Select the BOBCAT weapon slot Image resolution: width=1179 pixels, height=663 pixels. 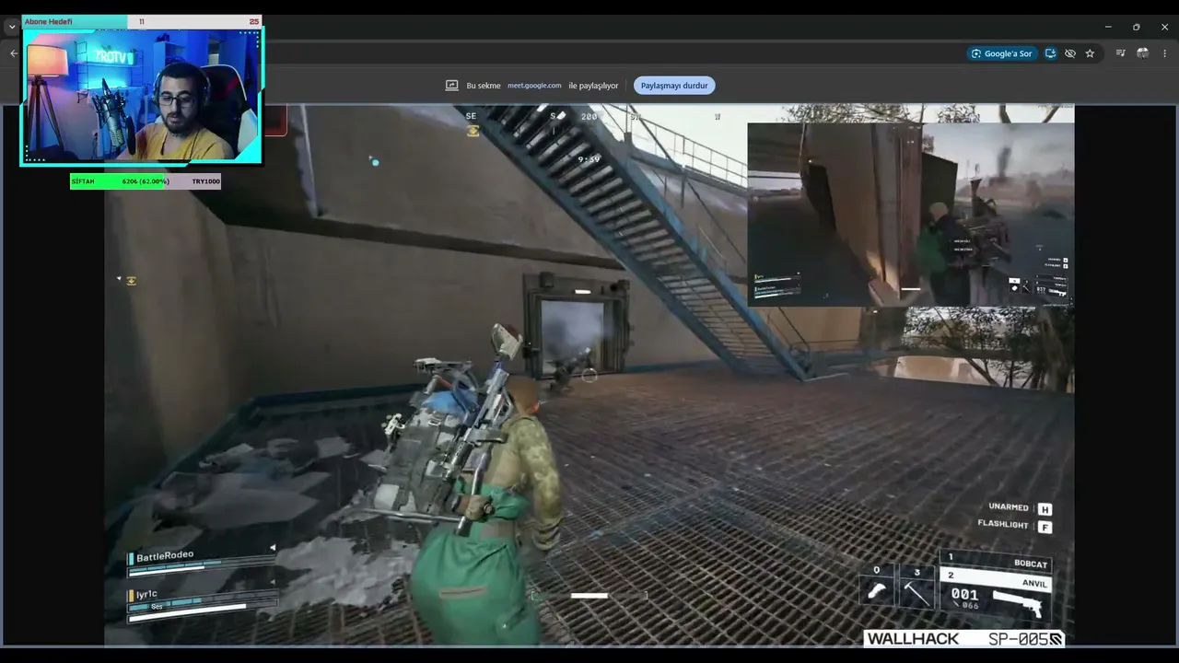click(995, 560)
